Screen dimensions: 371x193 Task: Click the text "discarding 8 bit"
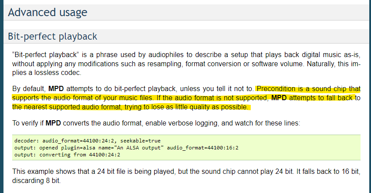pos(36,181)
